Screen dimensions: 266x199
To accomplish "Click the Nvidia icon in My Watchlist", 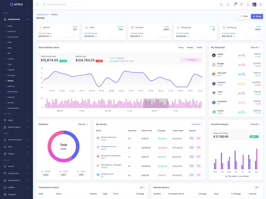I will tap(214, 112).
